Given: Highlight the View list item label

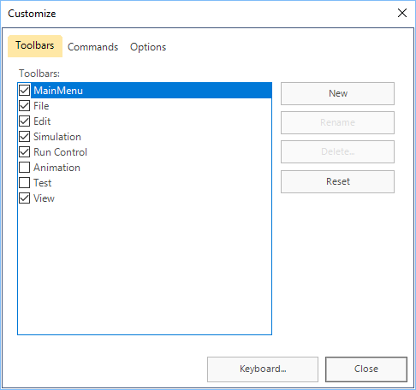Looking at the screenshot, I should click(44, 198).
